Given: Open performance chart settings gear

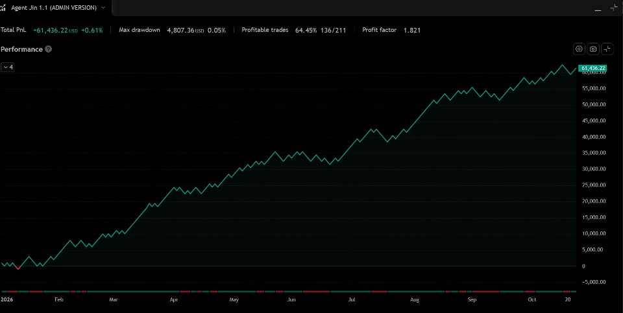Looking at the screenshot, I should [x=580, y=49].
